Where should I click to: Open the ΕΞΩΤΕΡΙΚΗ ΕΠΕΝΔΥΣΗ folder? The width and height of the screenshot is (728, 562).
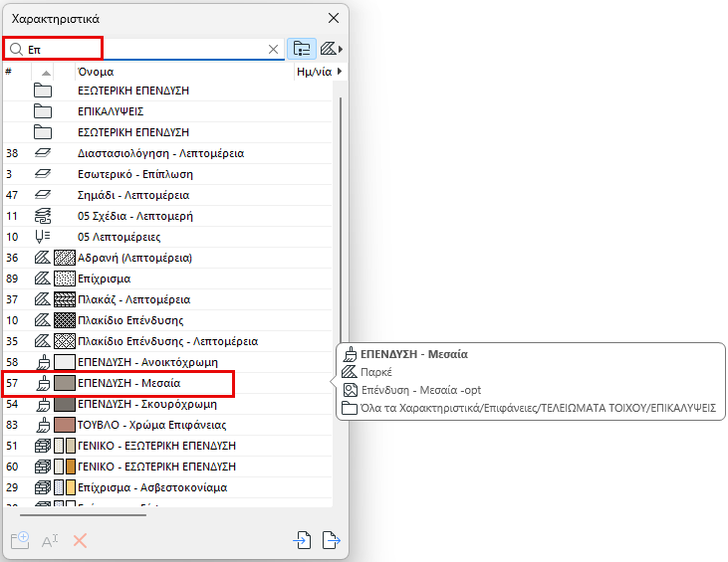[167, 91]
